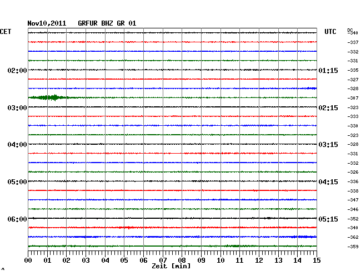
Task: Click the 02:15 UTC time label
Action: click(x=328, y=108)
